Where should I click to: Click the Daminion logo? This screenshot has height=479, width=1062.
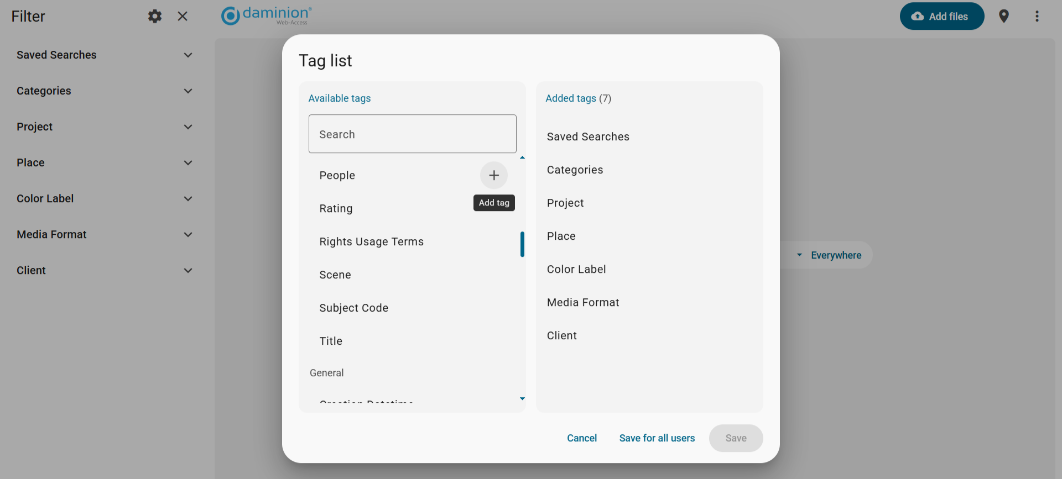coord(267,15)
